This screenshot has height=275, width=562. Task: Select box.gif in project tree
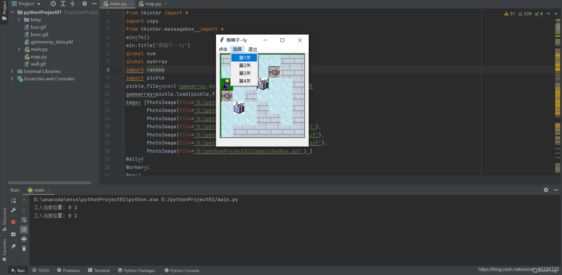click(36, 27)
